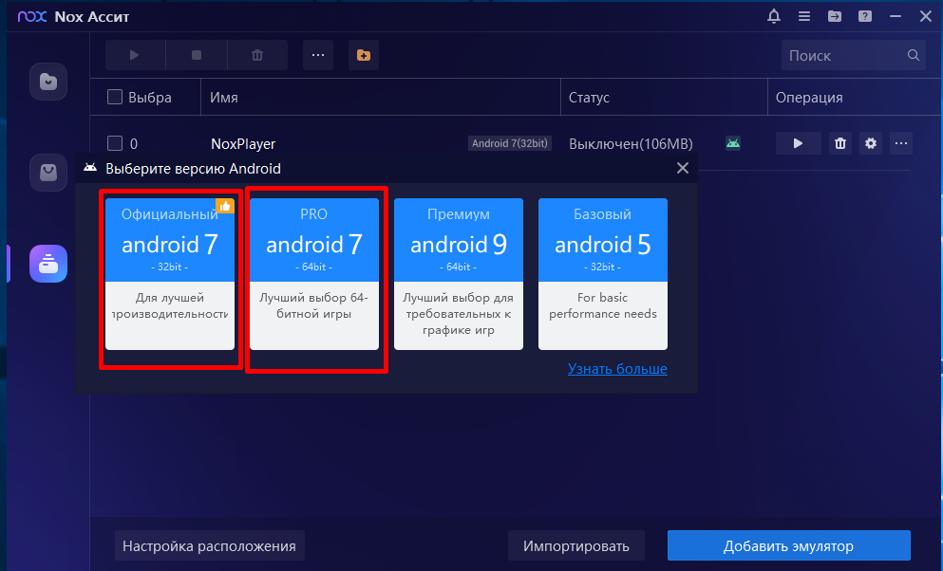This screenshot has width=943, height=571.
Task: Open NoxPlayer row three-dots menu
Action: point(901,143)
